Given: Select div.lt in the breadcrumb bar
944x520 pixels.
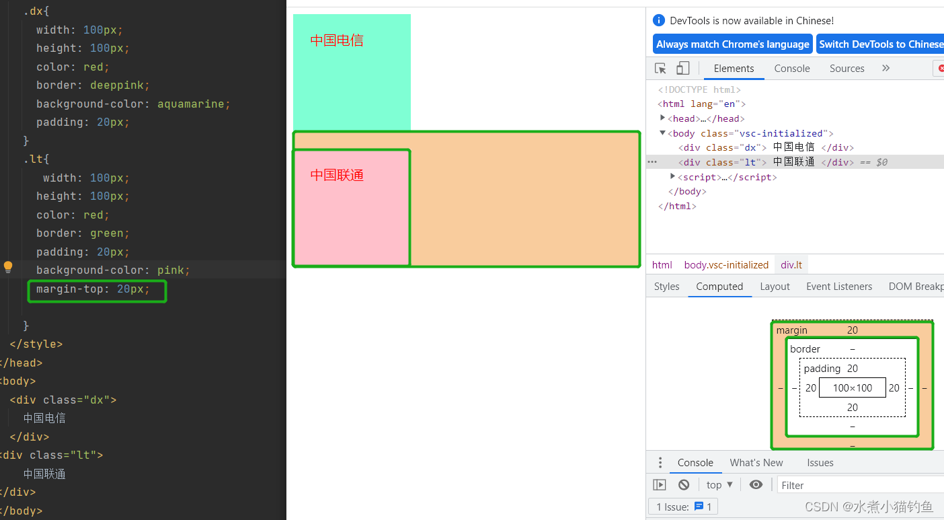Looking at the screenshot, I should (791, 265).
